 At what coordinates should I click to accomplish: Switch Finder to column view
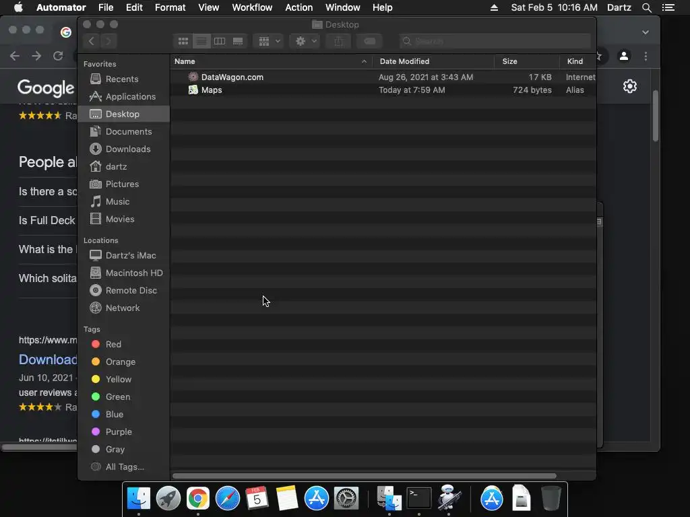tap(220, 41)
